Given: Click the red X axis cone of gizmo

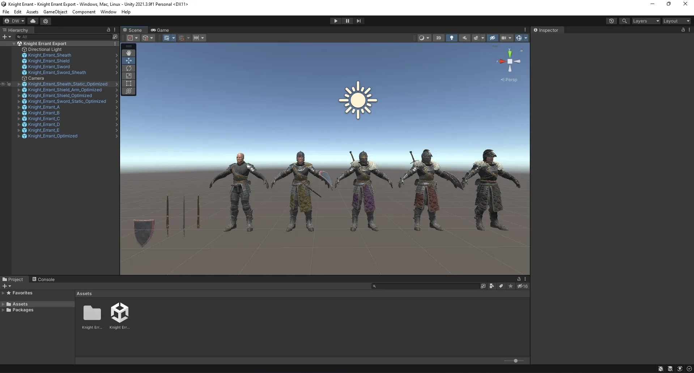Looking at the screenshot, I should pos(502,61).
